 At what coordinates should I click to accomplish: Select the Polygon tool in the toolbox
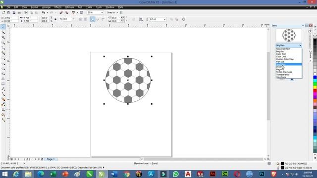(3, 69)
